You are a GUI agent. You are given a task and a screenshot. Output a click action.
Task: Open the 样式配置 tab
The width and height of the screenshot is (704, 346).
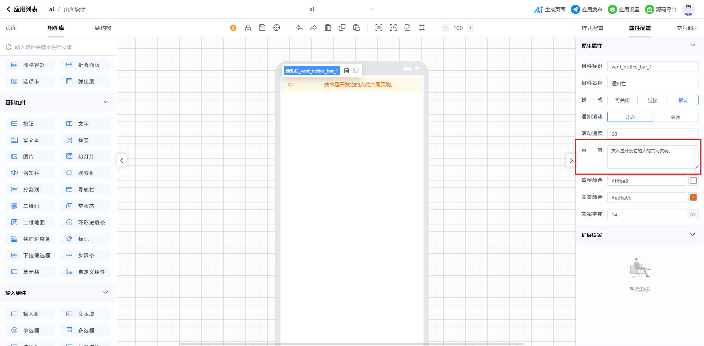pos(592,28)
